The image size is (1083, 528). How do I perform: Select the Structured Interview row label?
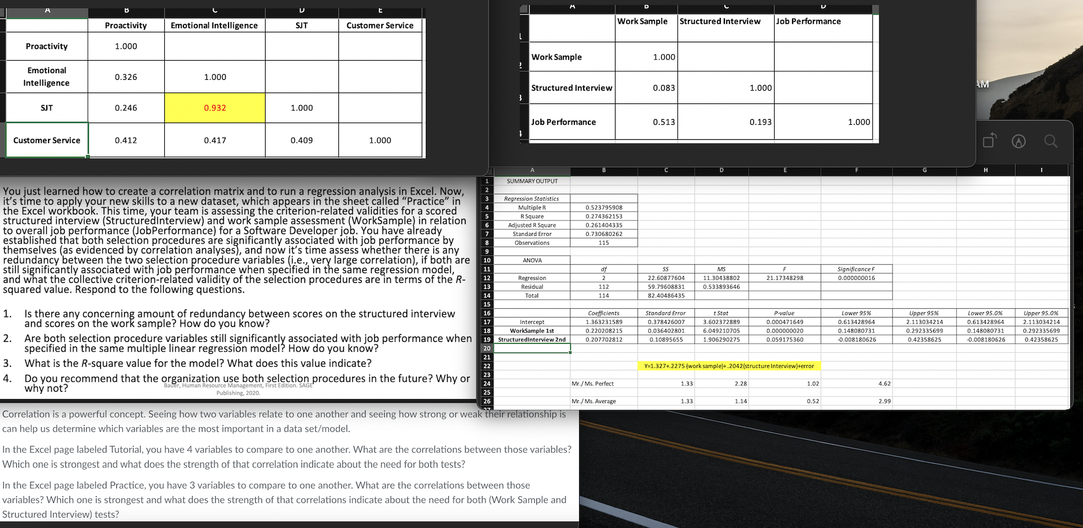coord(572,88)
